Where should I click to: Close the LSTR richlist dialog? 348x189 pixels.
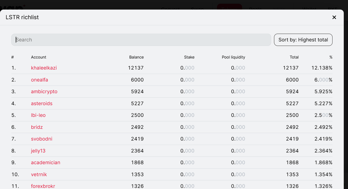tap(334, 17)
